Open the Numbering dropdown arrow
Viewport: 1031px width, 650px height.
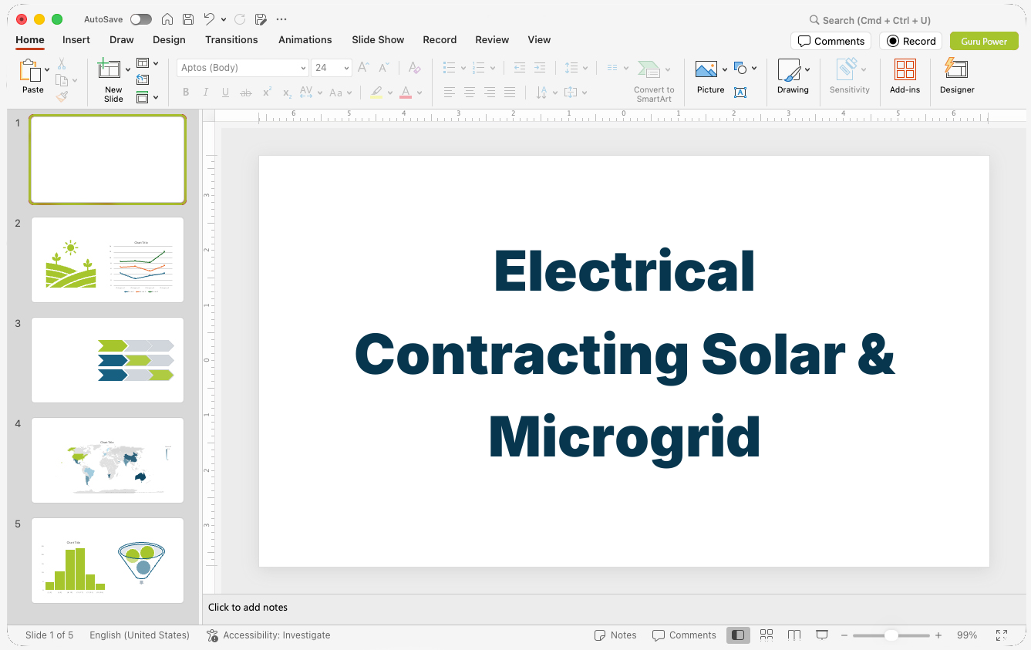(492, 68)
